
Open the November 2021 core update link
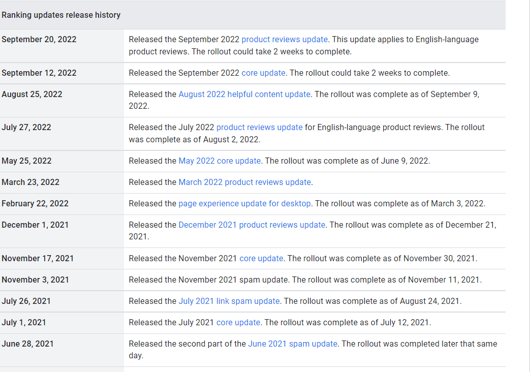261,259
